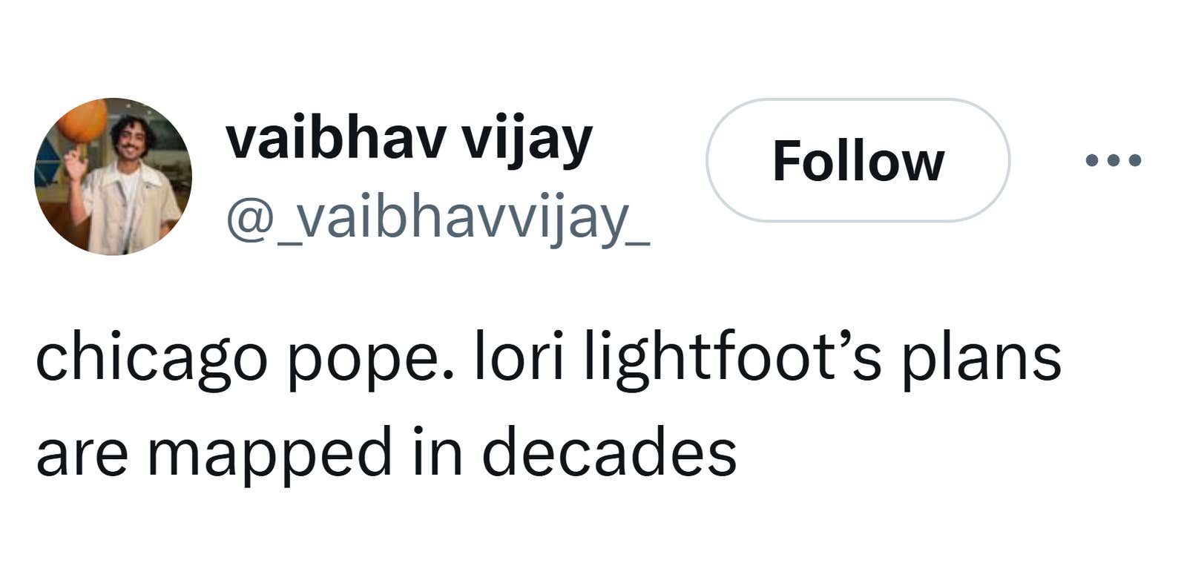Screen dimensions: 1187x563
Task: Click the word "mapped" in the tweet
Action: tap(269, 455)
